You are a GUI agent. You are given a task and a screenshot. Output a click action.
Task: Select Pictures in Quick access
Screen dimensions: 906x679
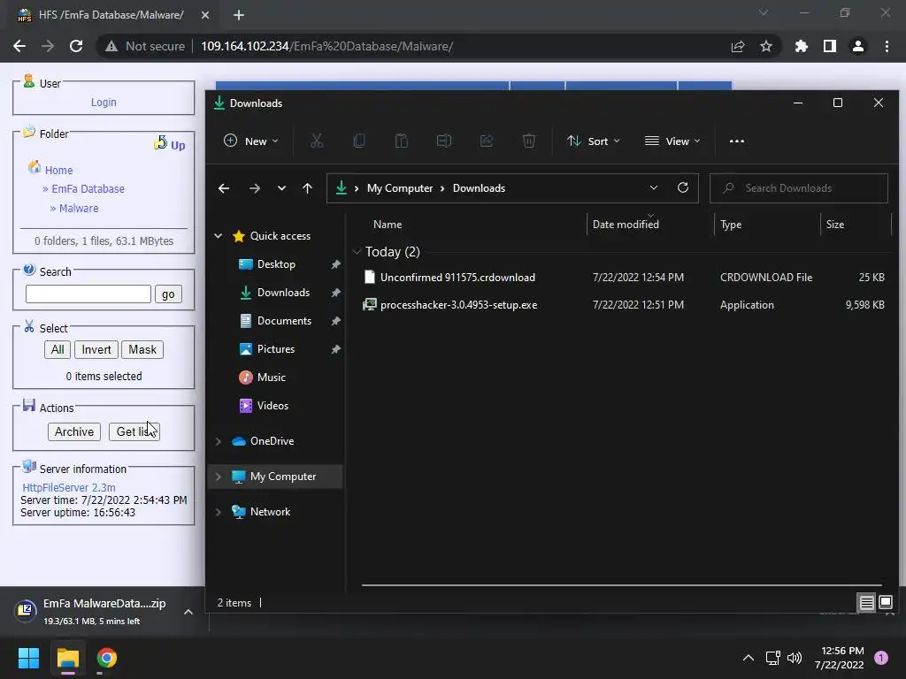point(276,349)
